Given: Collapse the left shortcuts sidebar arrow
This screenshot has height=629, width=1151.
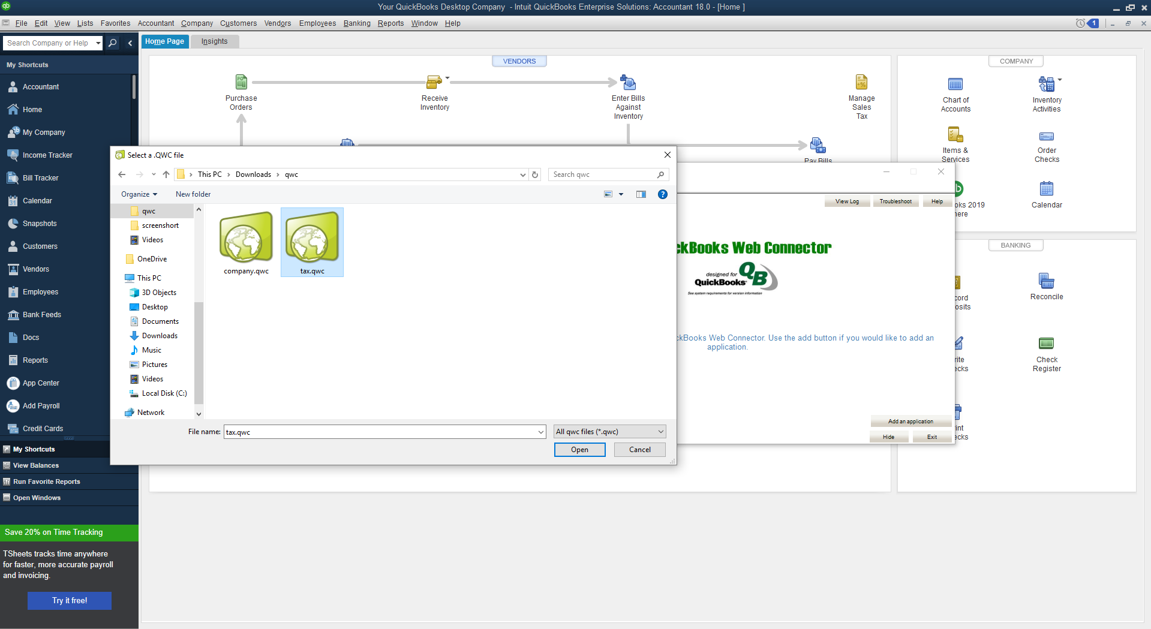Looking at the screenshot, I should click(x=130, y=43).
